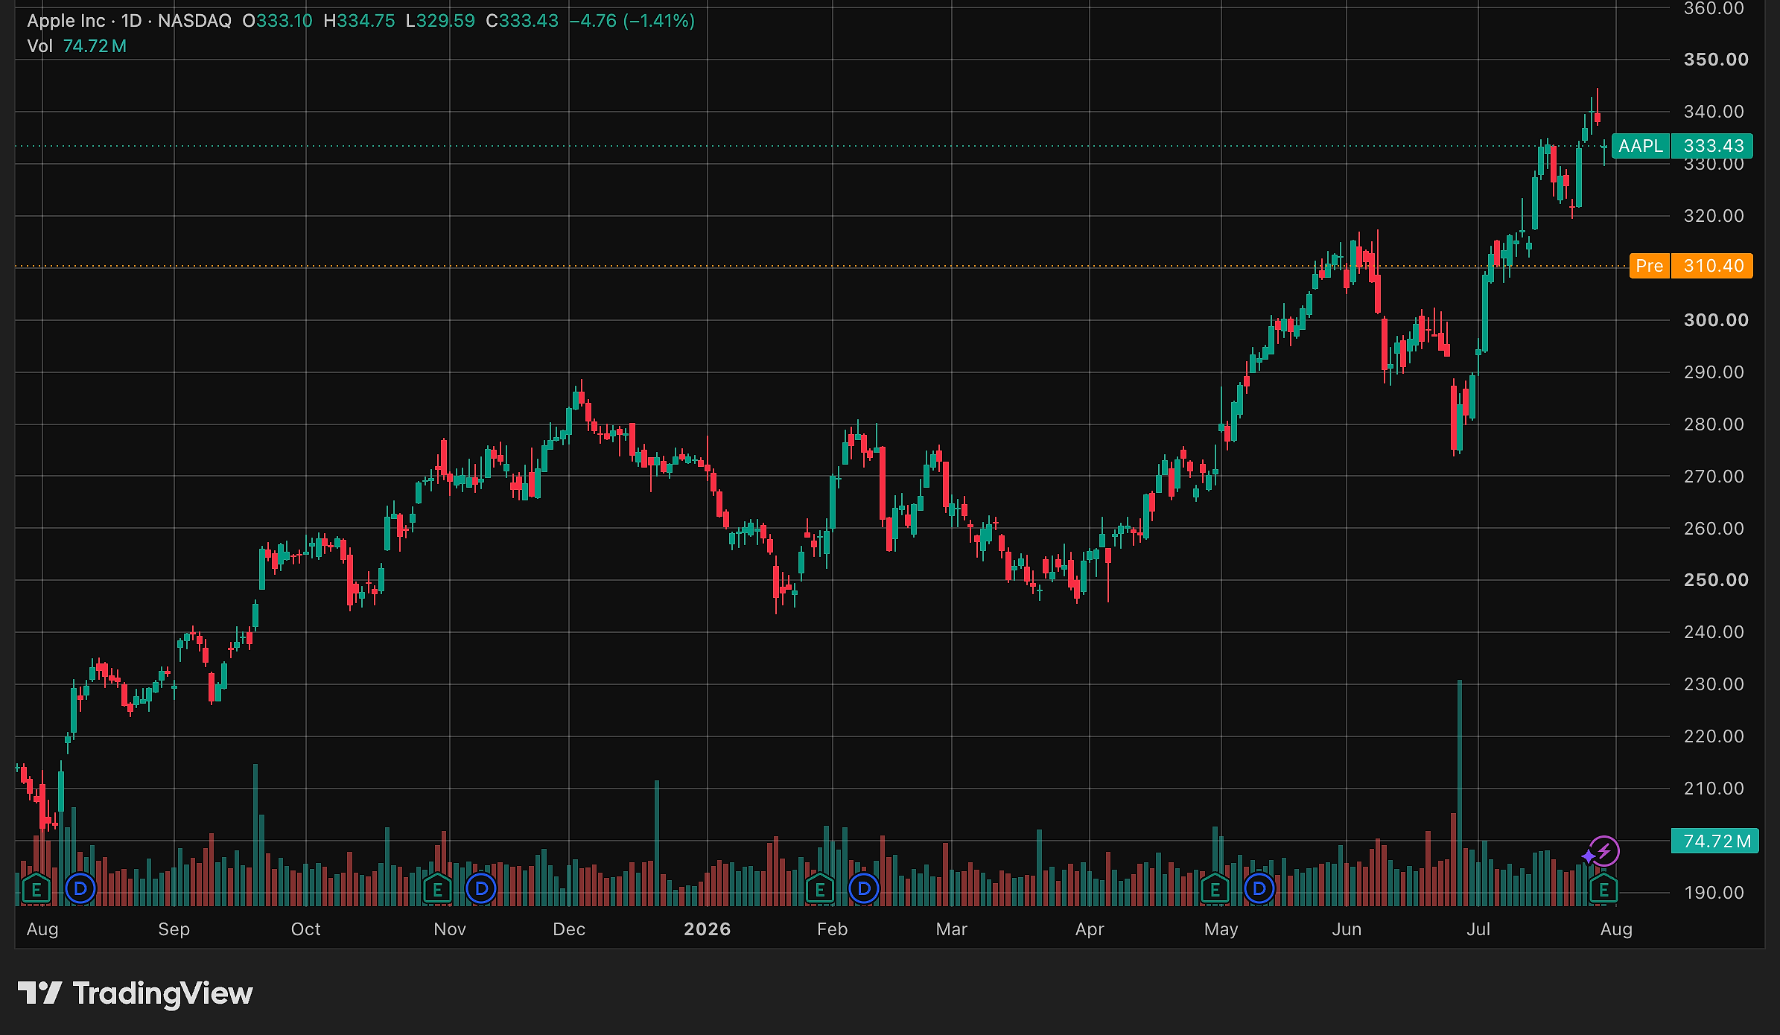This screenshot has width=1780, height=1035.
Task: Click the Dec label on the time axis
Action: 569,929
